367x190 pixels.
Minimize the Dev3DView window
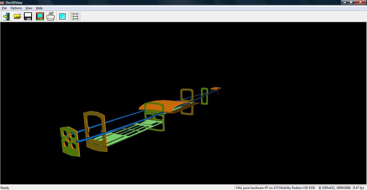[x=345, y=2]
